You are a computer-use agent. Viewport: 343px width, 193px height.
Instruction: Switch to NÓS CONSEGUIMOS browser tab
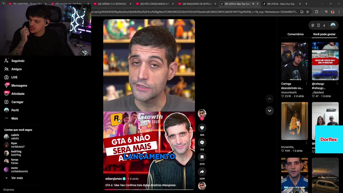coord(155,4)
